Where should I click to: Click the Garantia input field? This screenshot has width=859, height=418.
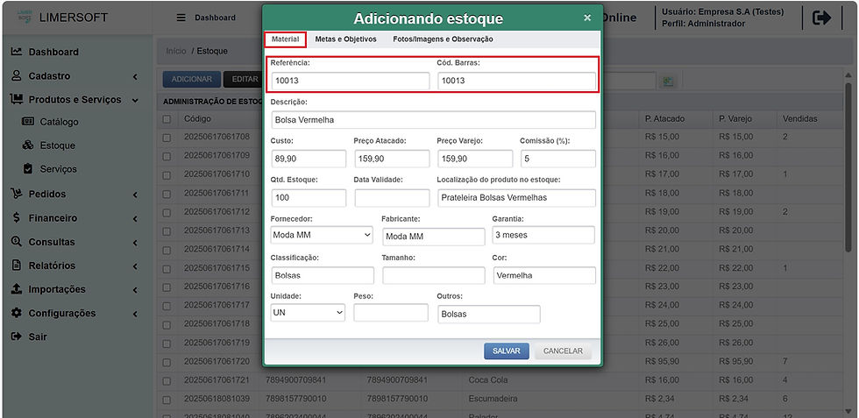[543, 235]
